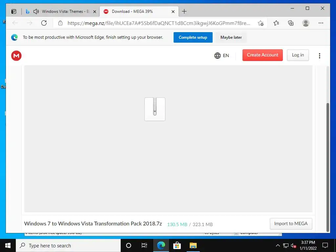Minimize the Edge window
The height and width of the screenshot is (252, 336).
pos(292,8)
